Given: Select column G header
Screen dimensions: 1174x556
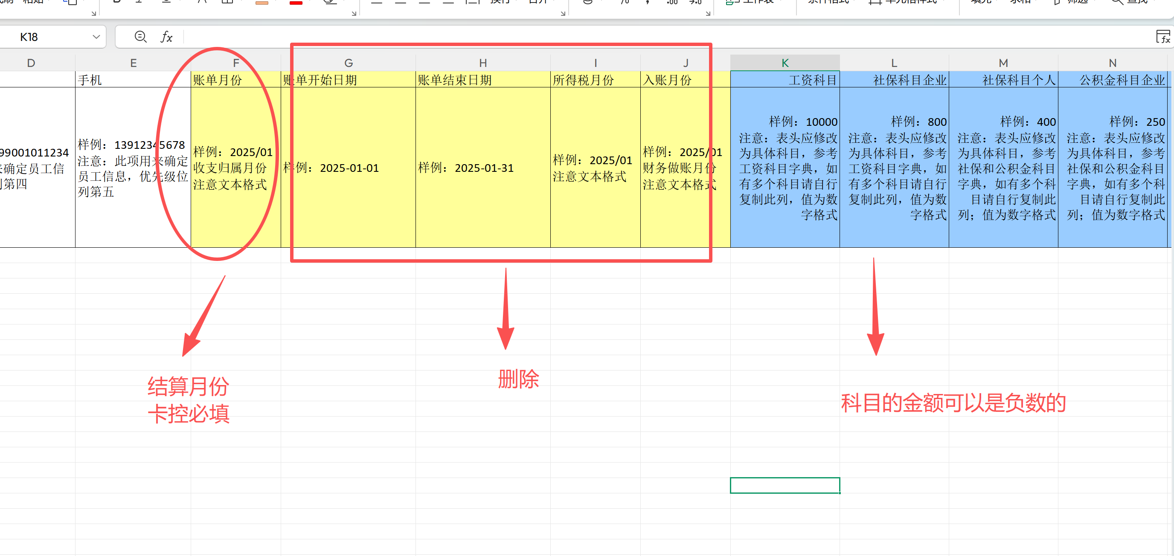Looking at the screenshot, I should tap(348, 63).
